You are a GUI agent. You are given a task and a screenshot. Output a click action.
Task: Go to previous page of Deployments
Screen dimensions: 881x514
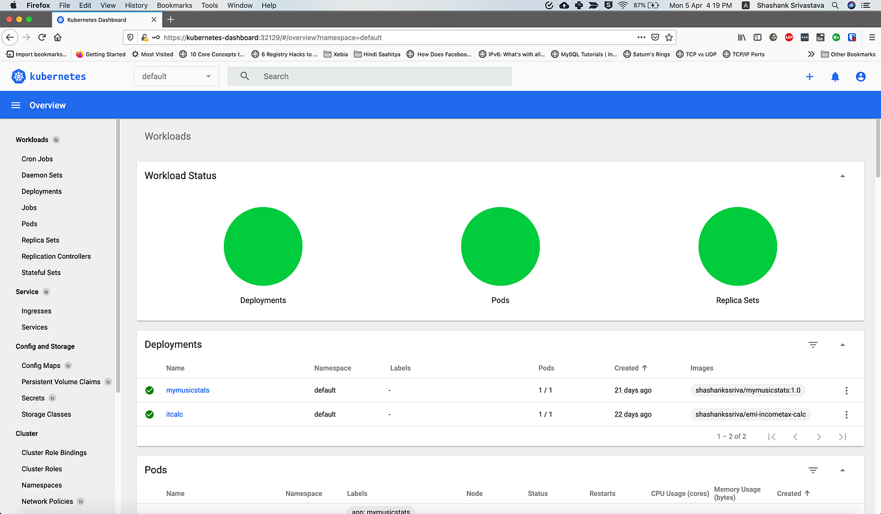795,437
